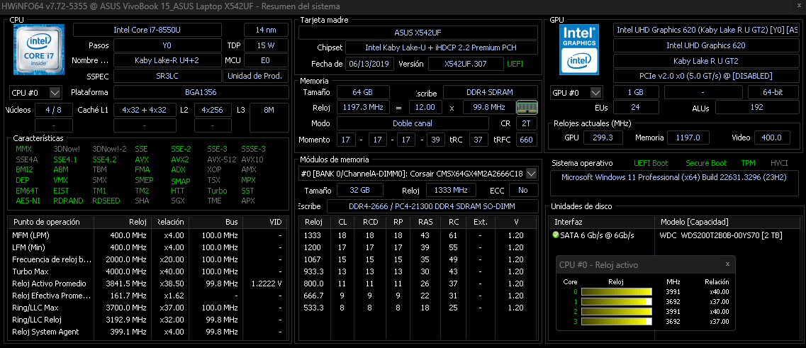Click the X542UF.307 BIOS version field
The height and width of the screenshot is (348, 806).
466,64
